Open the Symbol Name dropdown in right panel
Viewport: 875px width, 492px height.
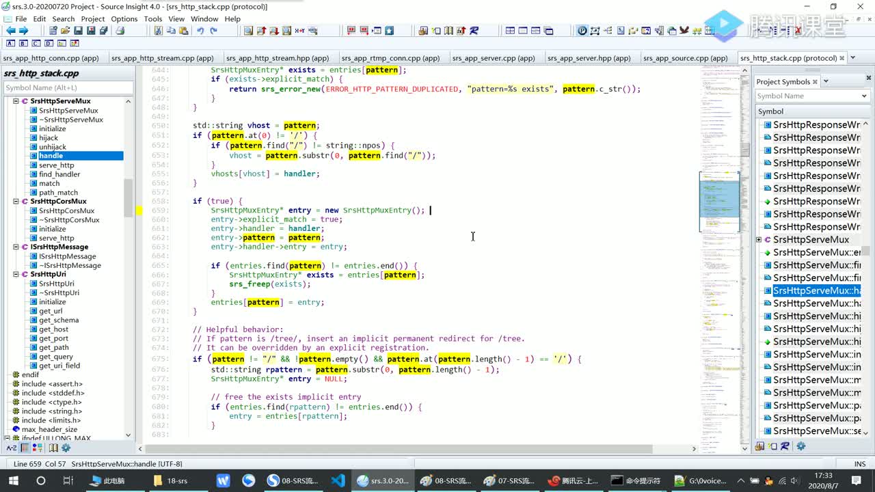tap(864, 96)
